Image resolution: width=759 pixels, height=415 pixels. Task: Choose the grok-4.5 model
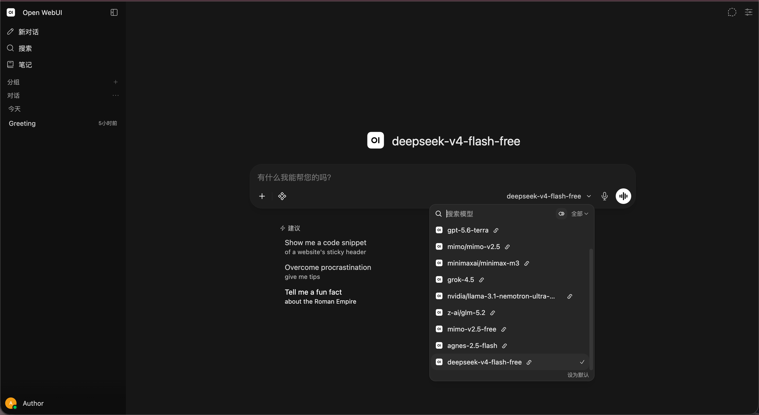click(x=510, y=280)
